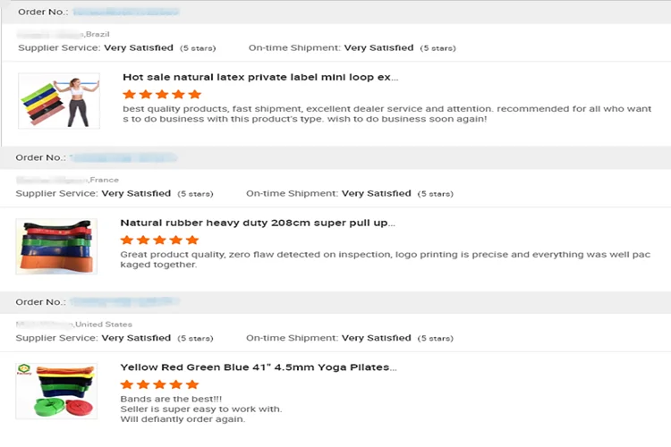Click the mini loop bands product thumbnail
The height and width of the screenshot is (447, 671).
[x=59, y=100]
